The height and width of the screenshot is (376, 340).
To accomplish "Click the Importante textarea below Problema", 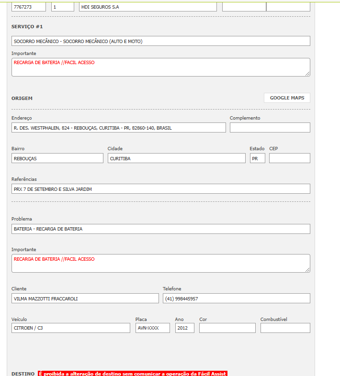I will point(160,263).
